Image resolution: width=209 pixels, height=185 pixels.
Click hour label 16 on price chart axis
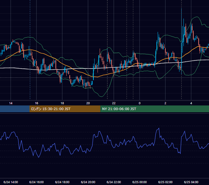tap(36, 103)
